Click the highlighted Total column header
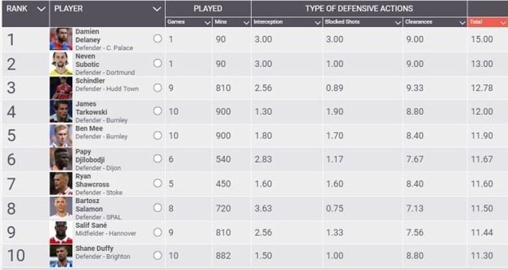The image size is (508, 270). coord(487,22)
